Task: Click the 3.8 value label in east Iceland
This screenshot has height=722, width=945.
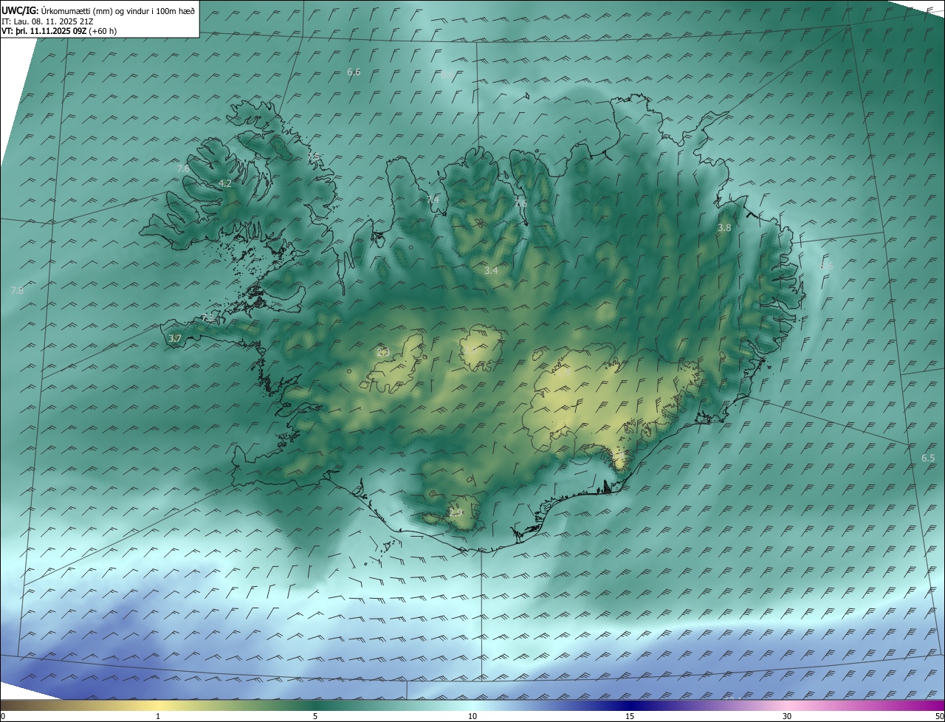Action: pos(724,227)
